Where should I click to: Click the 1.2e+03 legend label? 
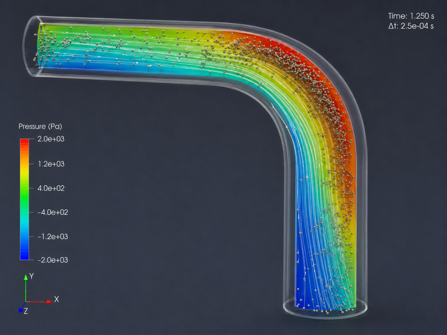51,164
